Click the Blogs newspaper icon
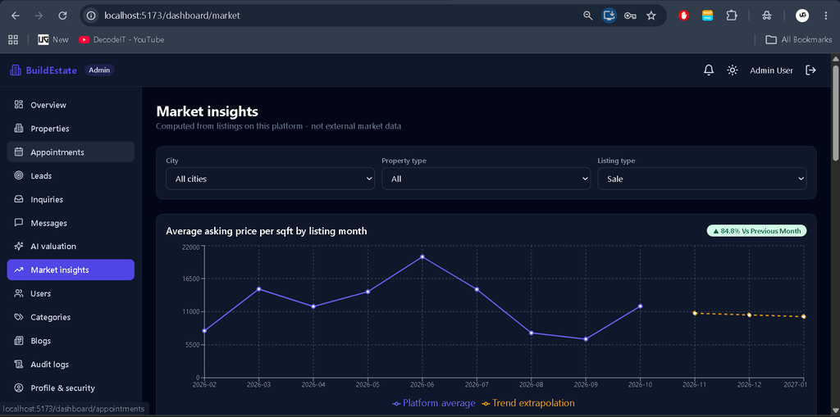Screen dimensions: 840x417 [19, 341]
